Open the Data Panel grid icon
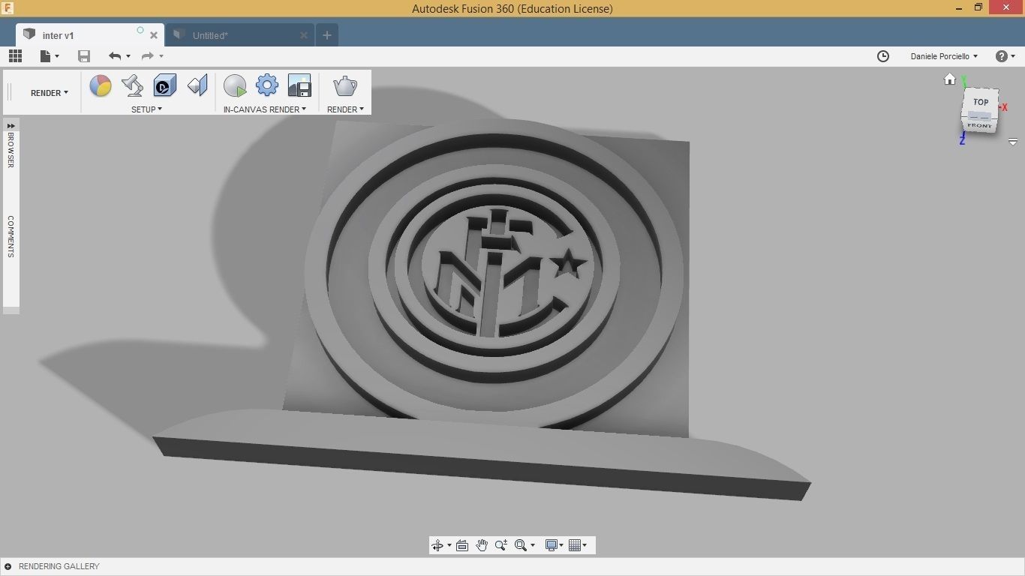1025x576 pixels. pyautogui.click(x=15, y=56)
